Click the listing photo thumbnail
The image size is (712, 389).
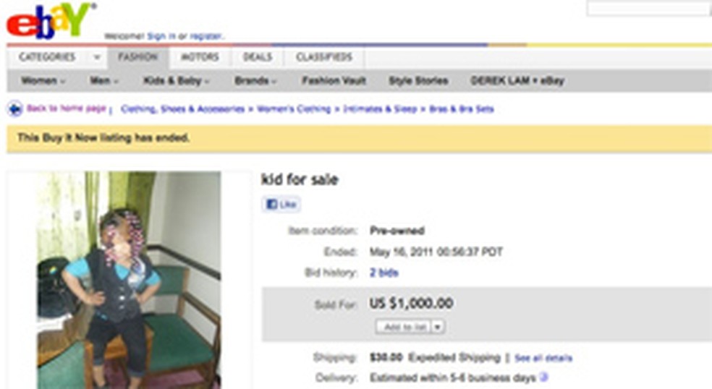(129, 280)
